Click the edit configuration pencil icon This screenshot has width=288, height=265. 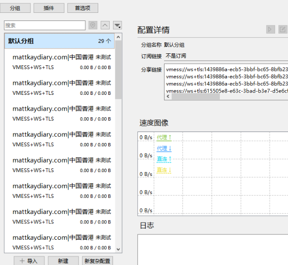point(283,30)
